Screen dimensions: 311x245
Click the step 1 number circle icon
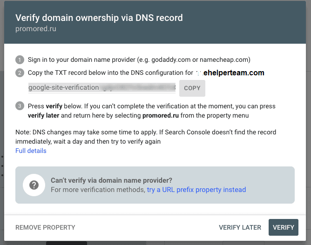pos(20,60)
